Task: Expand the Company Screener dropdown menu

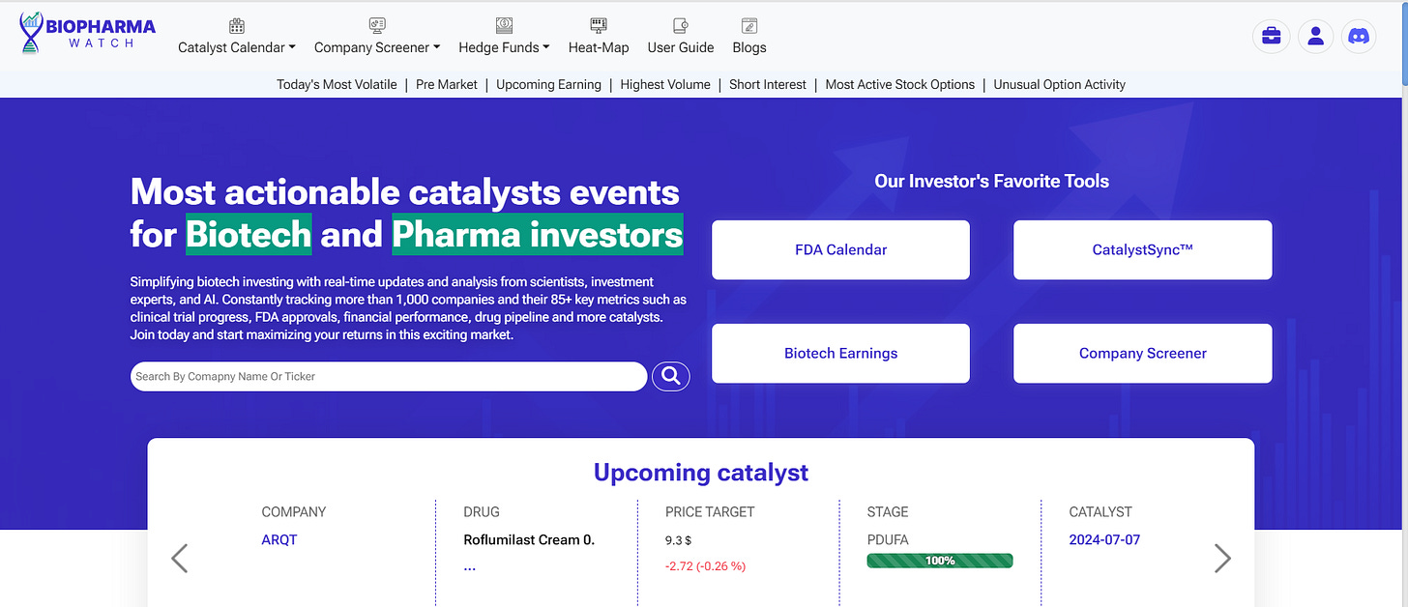Action: coord(377,47)
